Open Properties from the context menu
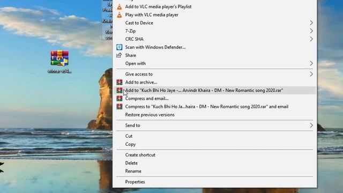 click(x=135, y=182)
